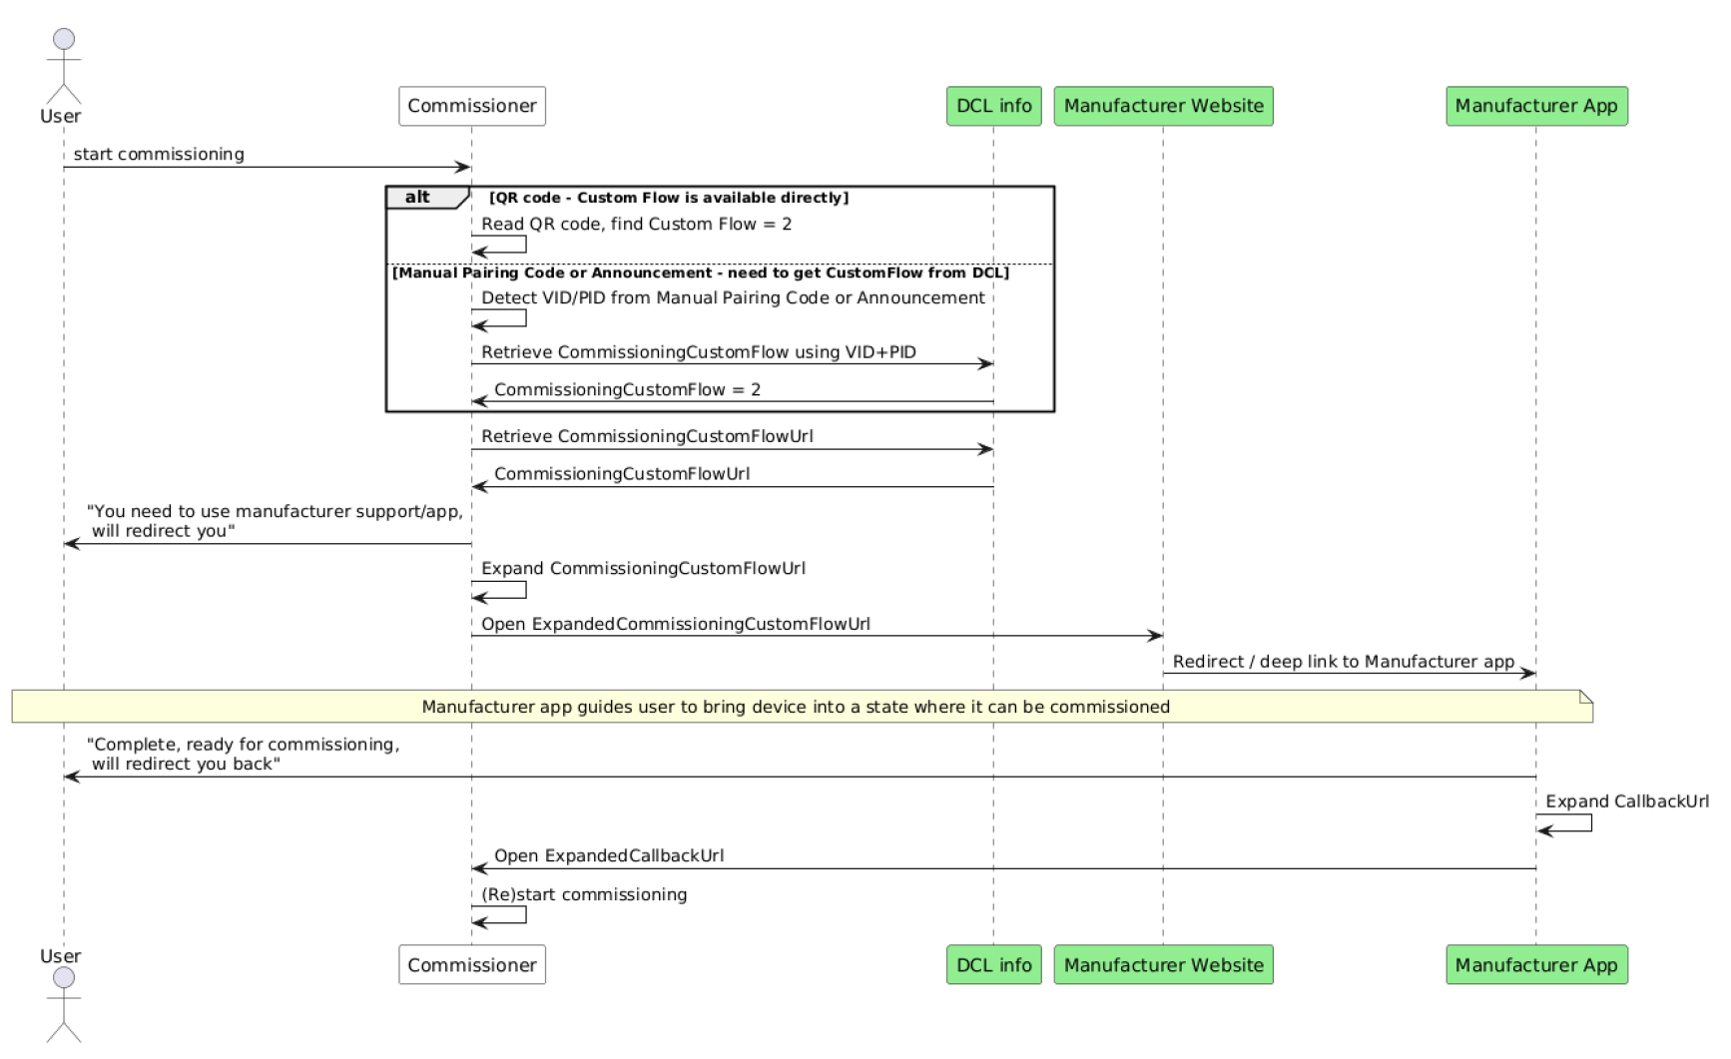This screenshot has height=1059, width=1731.
Task: Select the bottom Manufacturer App box
Action: 1535,965
